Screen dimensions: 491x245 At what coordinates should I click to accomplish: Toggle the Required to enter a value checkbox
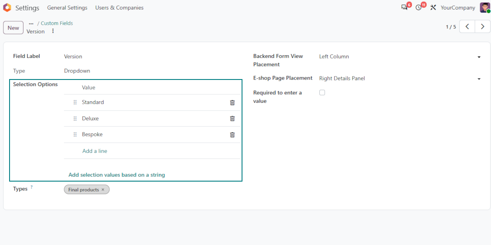(x=322, y=93)
